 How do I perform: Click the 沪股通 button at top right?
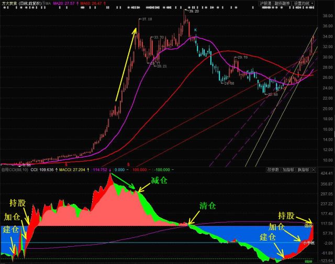(265, 3)
